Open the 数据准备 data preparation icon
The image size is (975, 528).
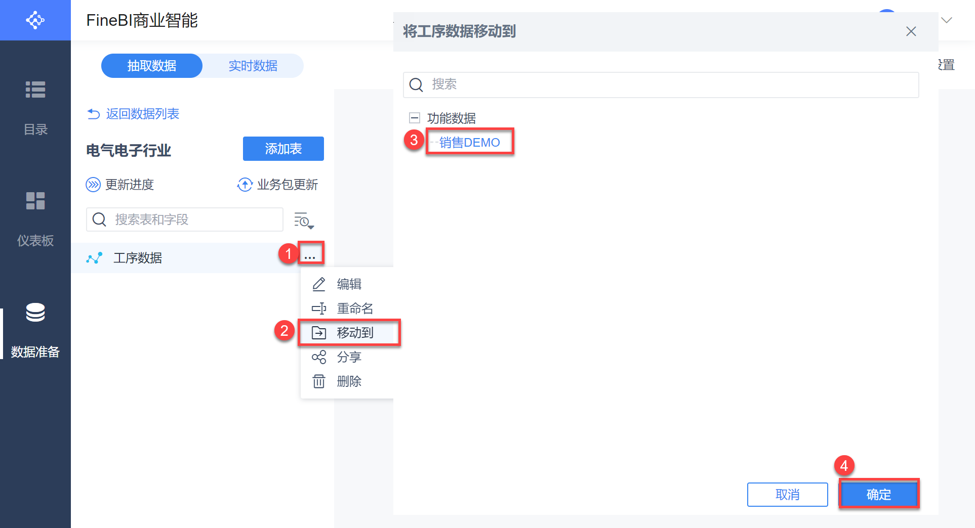coord(35,313)
